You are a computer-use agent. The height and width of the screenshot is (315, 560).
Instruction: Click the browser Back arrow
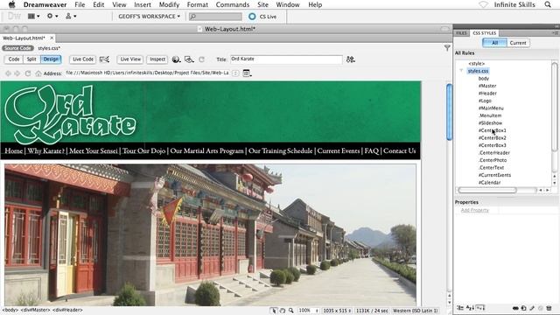(x=8, y=73)
